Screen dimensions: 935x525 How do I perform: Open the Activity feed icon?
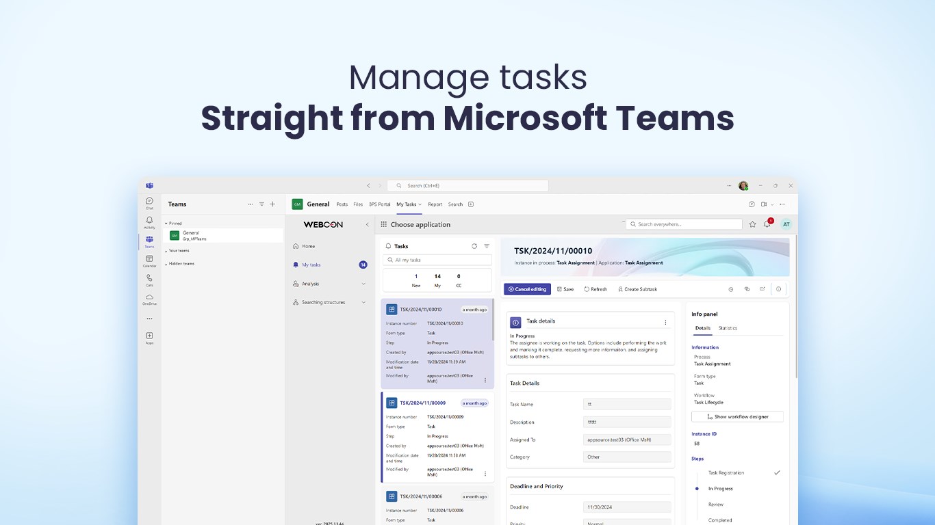point(149,222)
